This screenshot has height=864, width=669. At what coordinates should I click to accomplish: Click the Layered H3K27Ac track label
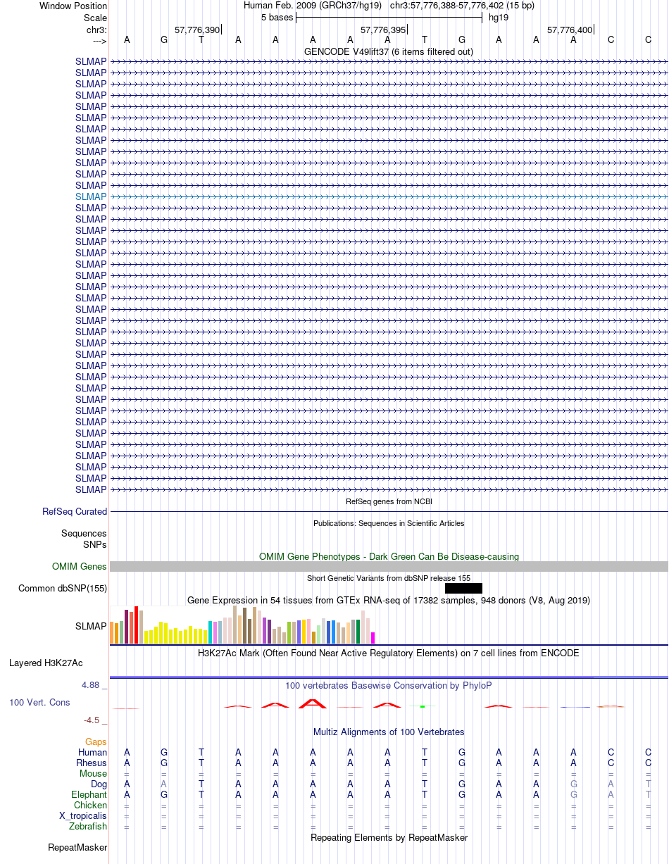(x=46, y=663)
